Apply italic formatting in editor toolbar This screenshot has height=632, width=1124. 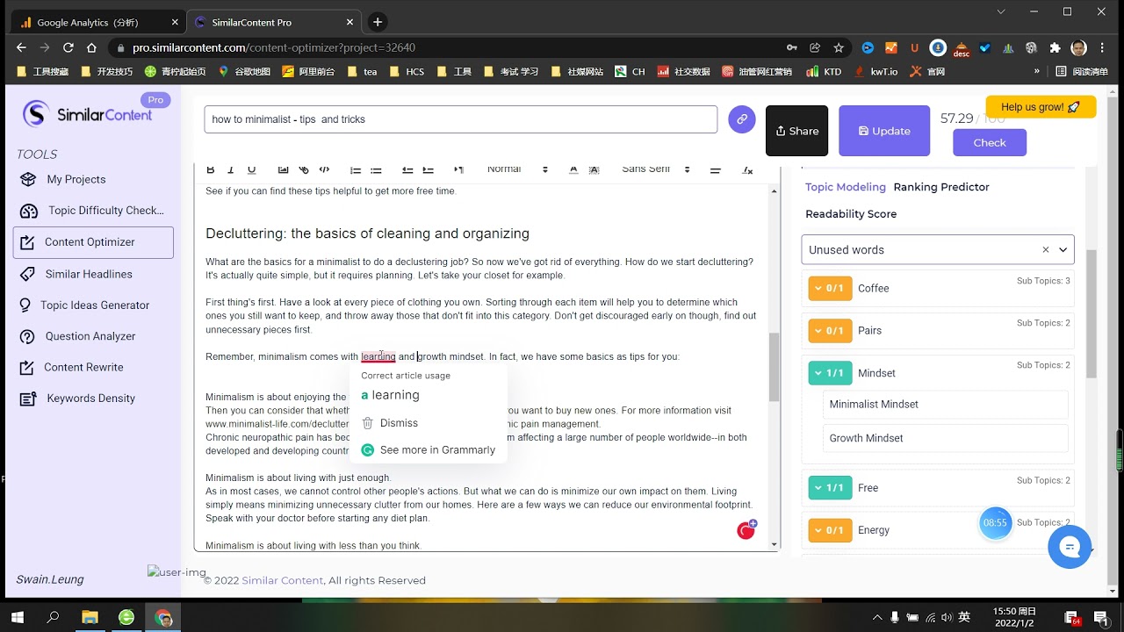coord(231,169)
